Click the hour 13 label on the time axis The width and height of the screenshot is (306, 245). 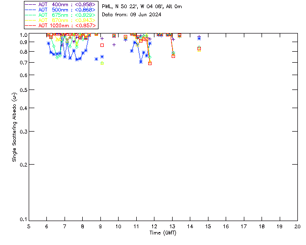[x=172, y=226]
